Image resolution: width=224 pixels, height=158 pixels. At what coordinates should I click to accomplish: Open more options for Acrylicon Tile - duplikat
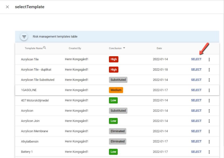click(209, 70)
